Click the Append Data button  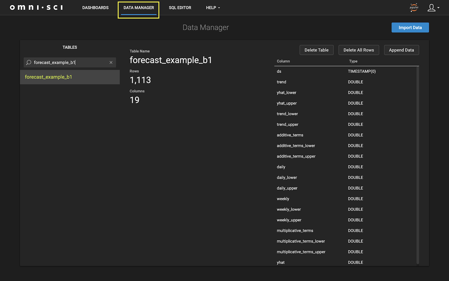(x=401, y=50)
